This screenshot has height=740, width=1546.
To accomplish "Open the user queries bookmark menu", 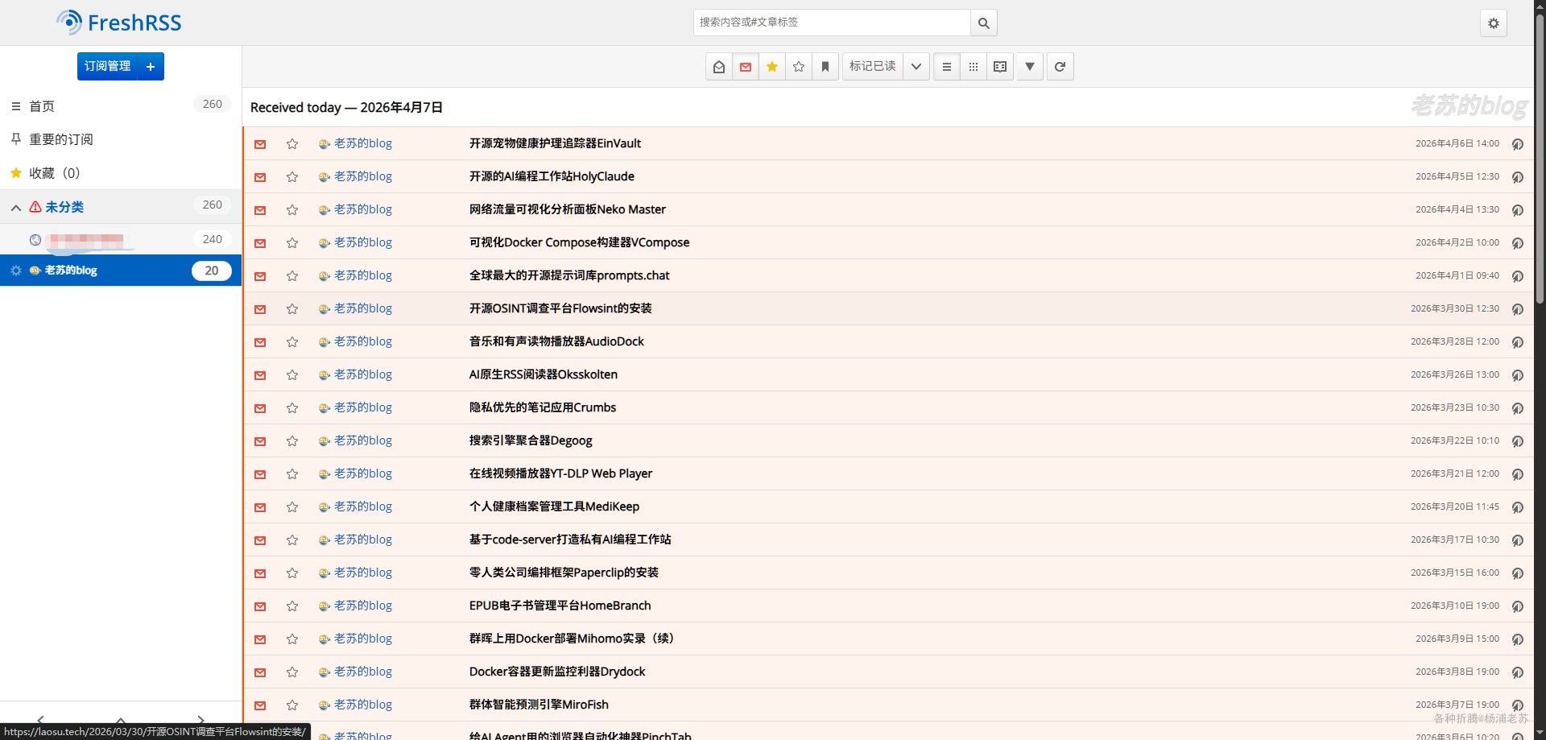I will [825, 67].
